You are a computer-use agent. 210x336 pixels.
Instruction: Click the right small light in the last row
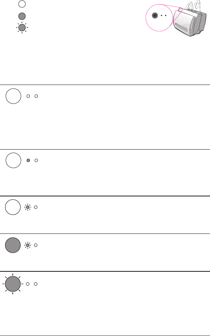[36, 284]
